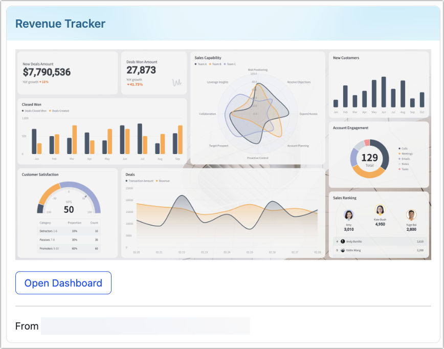Click the From input field
444x349 pixels.
[145, 326]
